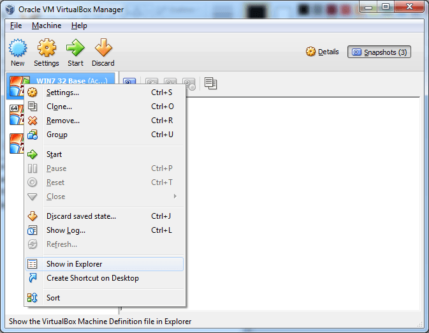Open the Help menu
The width and height of the screenshot is (429, 333).
[x=79, y=26]
